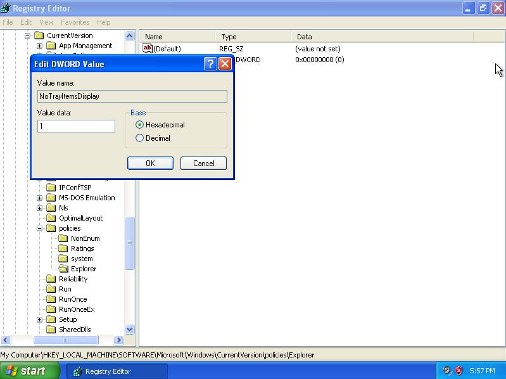Viewport: 506px width, 379px height.
Task: Click the '0x00000000 (0)' data cell
Action: pyautogui.click(x=319, y=60)
